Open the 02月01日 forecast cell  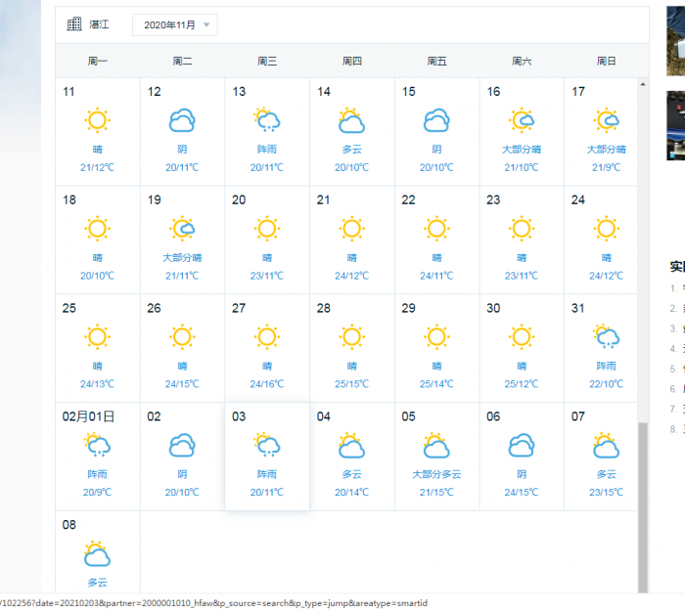point(97,456)
